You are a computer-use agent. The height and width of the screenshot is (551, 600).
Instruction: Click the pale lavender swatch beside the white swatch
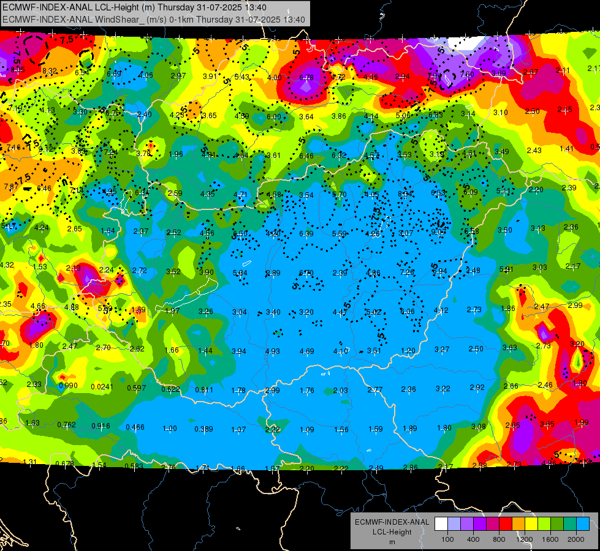(454, 524)
